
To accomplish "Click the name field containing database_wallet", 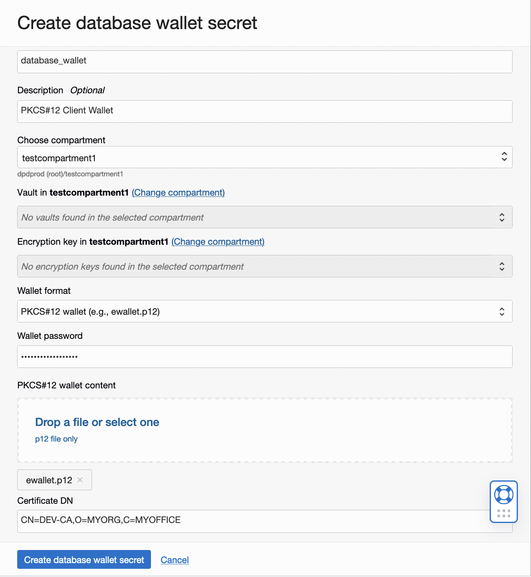I will tap(264, 61).
